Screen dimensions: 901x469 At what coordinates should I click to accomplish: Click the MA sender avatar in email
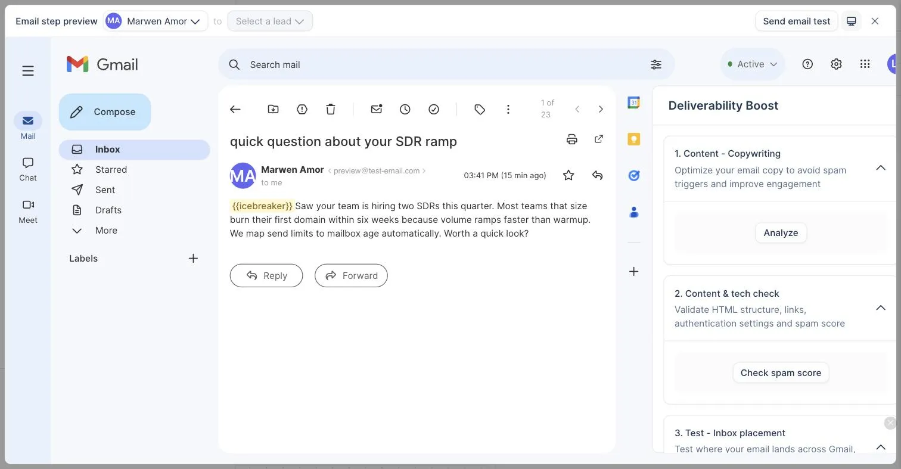tap(243, 175)
